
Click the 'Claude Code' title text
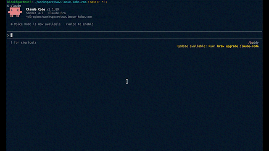tap(35, 9)
